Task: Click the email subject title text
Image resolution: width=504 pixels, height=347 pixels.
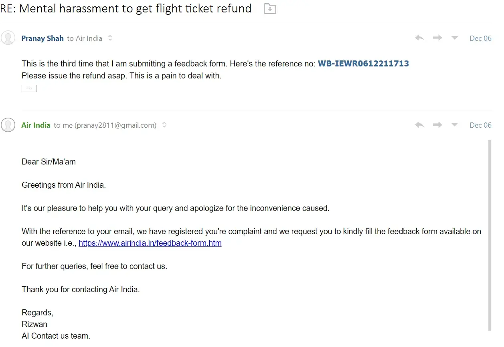Action: [x=126, y=8]
